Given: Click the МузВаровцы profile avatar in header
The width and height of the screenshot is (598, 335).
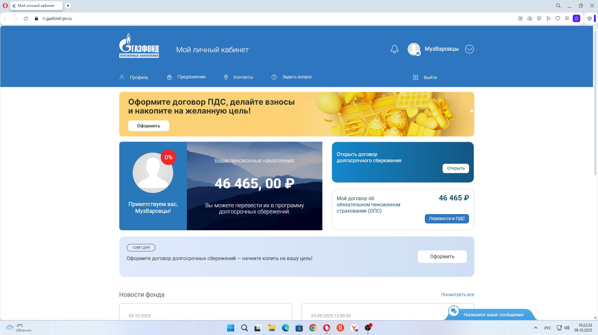Looking at the screenshot, I should [x=414, y=49].
